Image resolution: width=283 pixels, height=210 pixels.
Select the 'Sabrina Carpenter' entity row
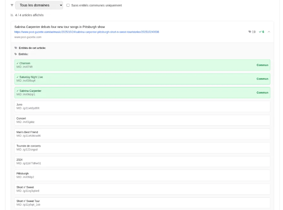142,92
